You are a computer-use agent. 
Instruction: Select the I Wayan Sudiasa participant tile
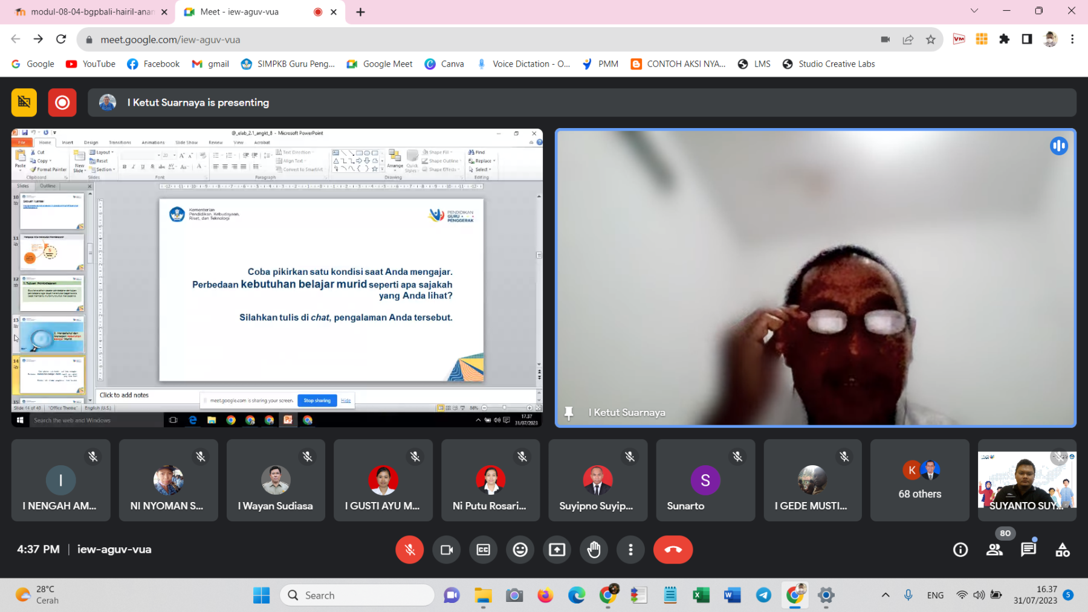coord(276,480)
